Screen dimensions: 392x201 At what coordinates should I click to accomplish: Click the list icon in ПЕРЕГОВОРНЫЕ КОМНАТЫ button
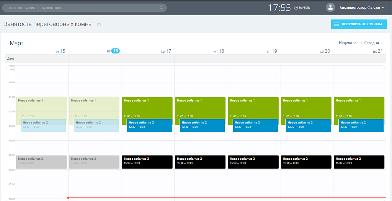point(336,24)
